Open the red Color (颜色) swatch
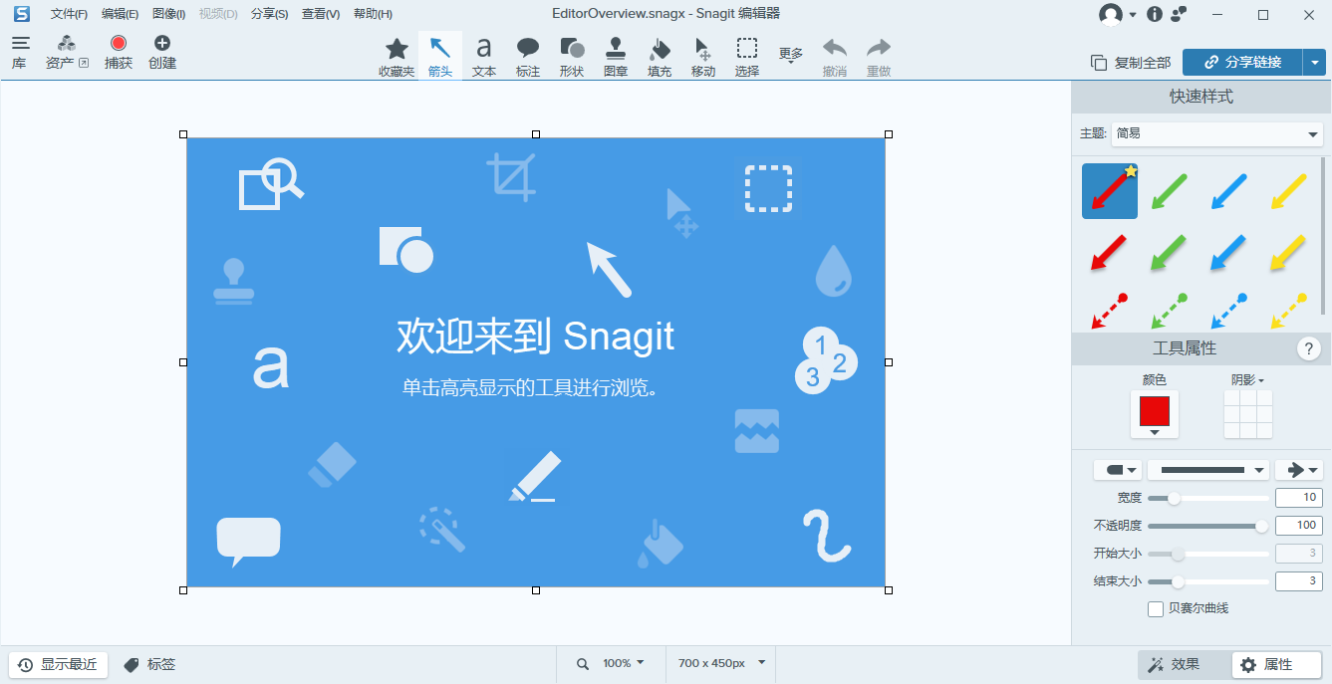 1154,413
